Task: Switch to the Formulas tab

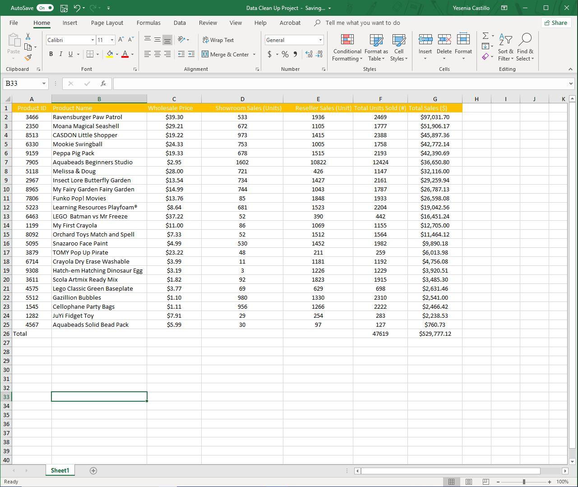Action: [x=148, y=23]
